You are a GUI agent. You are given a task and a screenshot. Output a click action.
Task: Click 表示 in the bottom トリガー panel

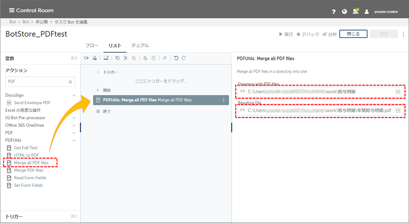tap(74, 216)
